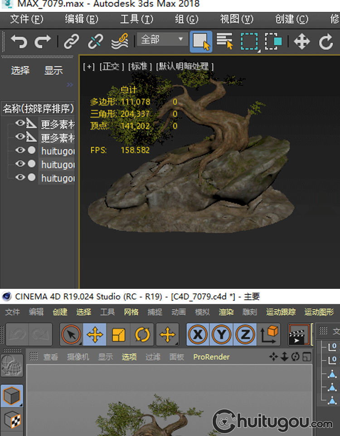Screen dimensions: 340x436
Task: Select the first huitugou row in explorer
Action: (58, 151)
